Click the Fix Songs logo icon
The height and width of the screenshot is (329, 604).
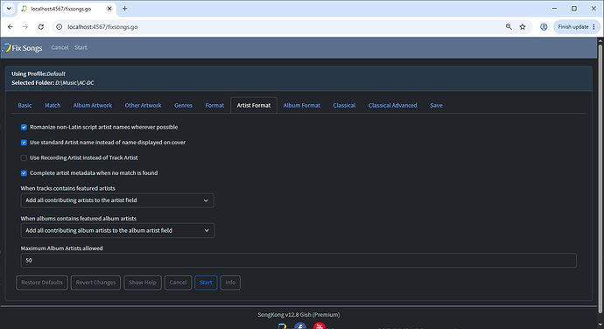click(6, 48)
